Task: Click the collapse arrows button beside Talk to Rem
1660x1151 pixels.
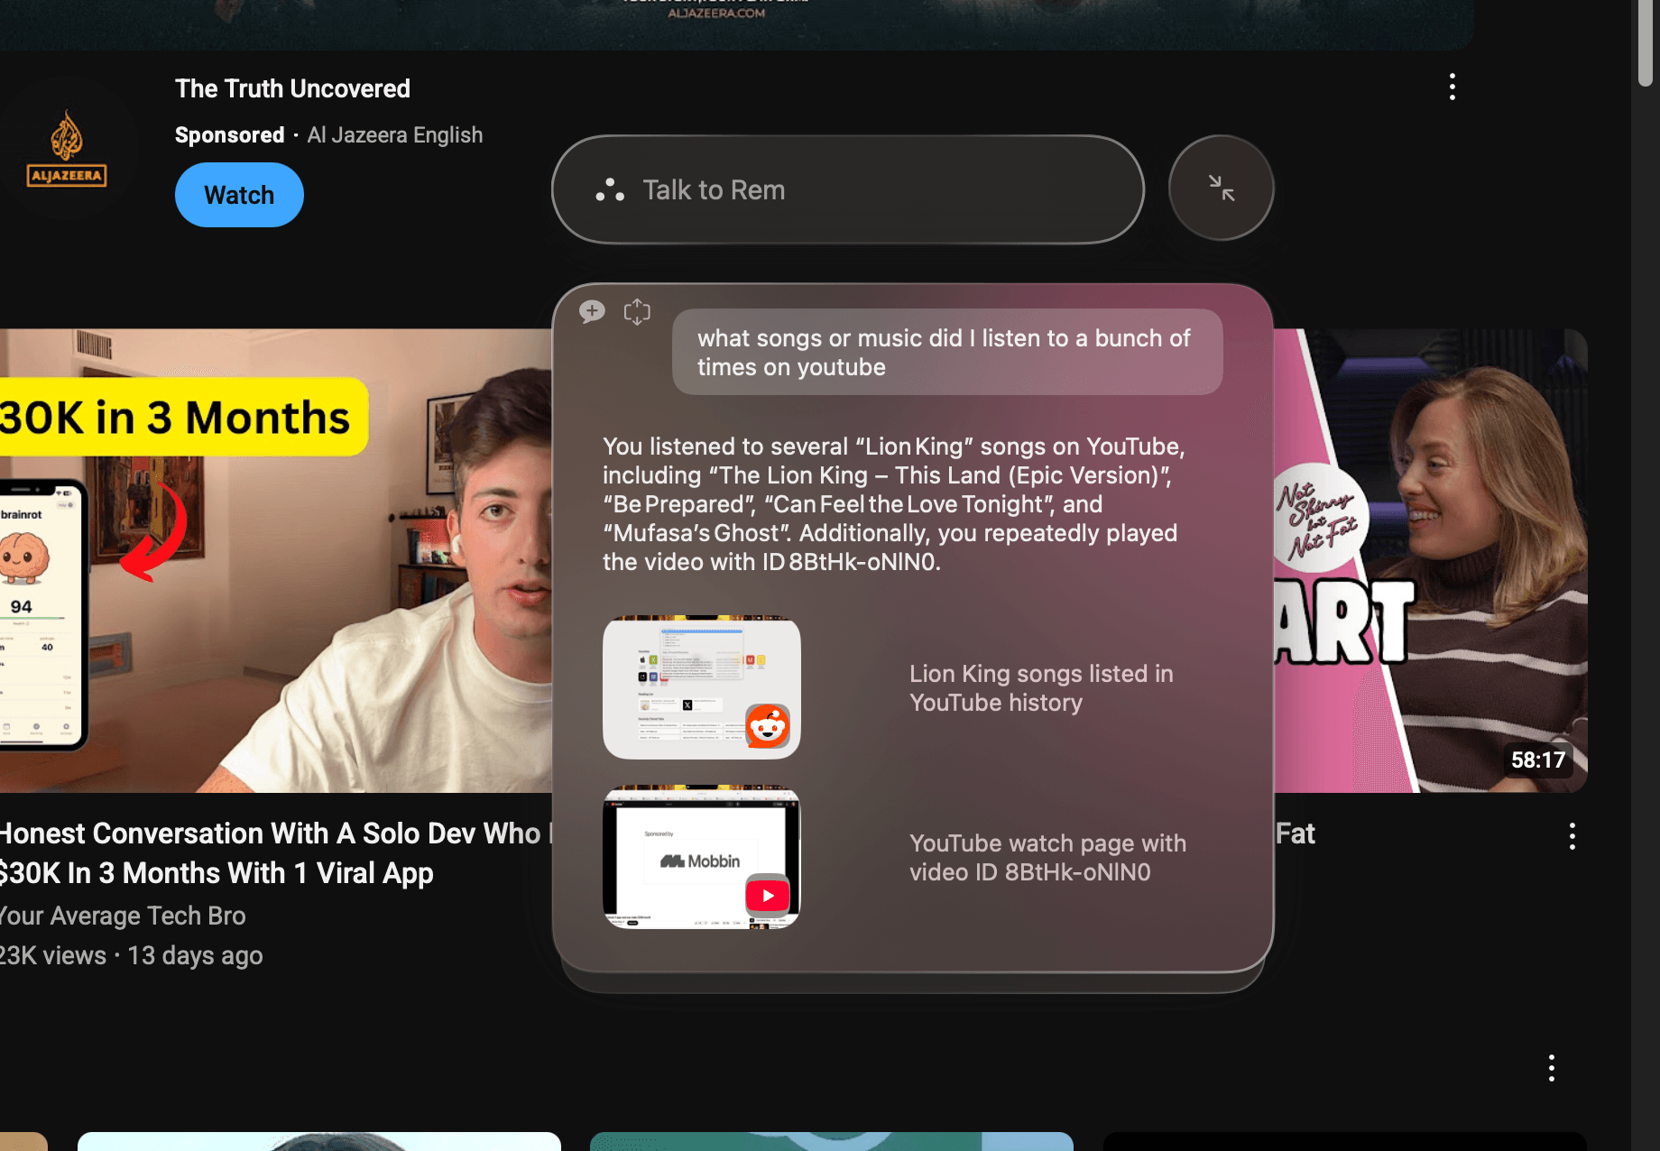Action: pyautogui.click(x=1221, y=189)
